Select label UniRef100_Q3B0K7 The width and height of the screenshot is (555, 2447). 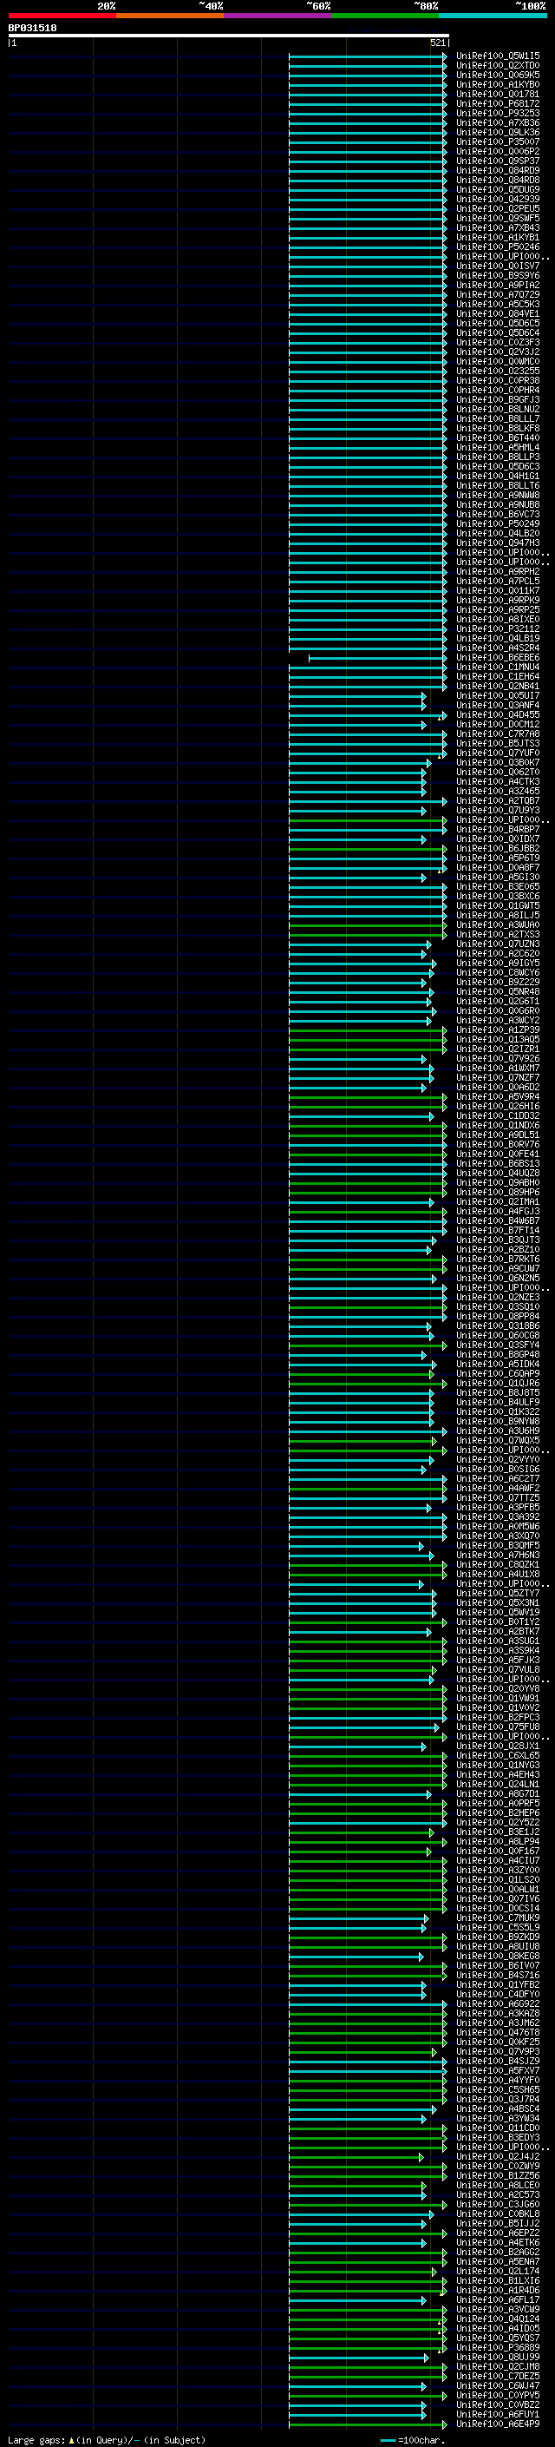(498, 763)
